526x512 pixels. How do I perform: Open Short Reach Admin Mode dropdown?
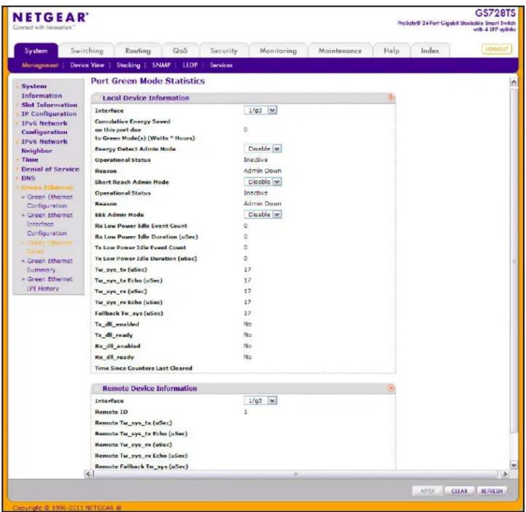[x=262, y=182]
